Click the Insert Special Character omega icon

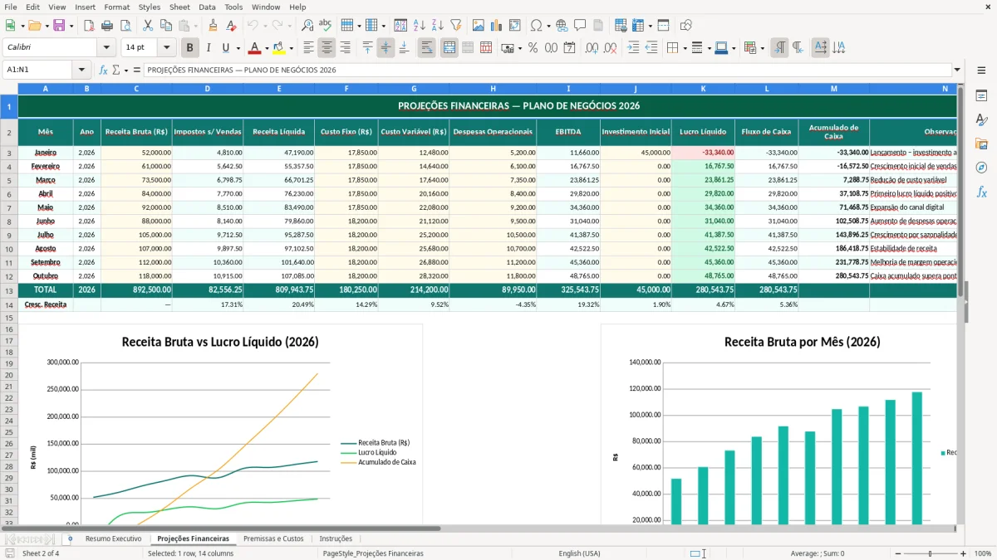pos(536,26)
